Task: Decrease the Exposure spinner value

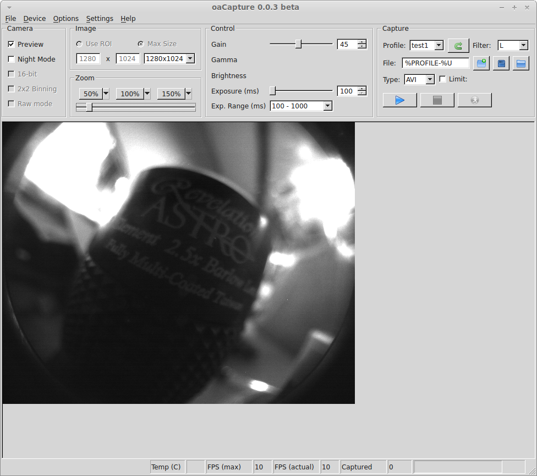Action: pos(361,93)
